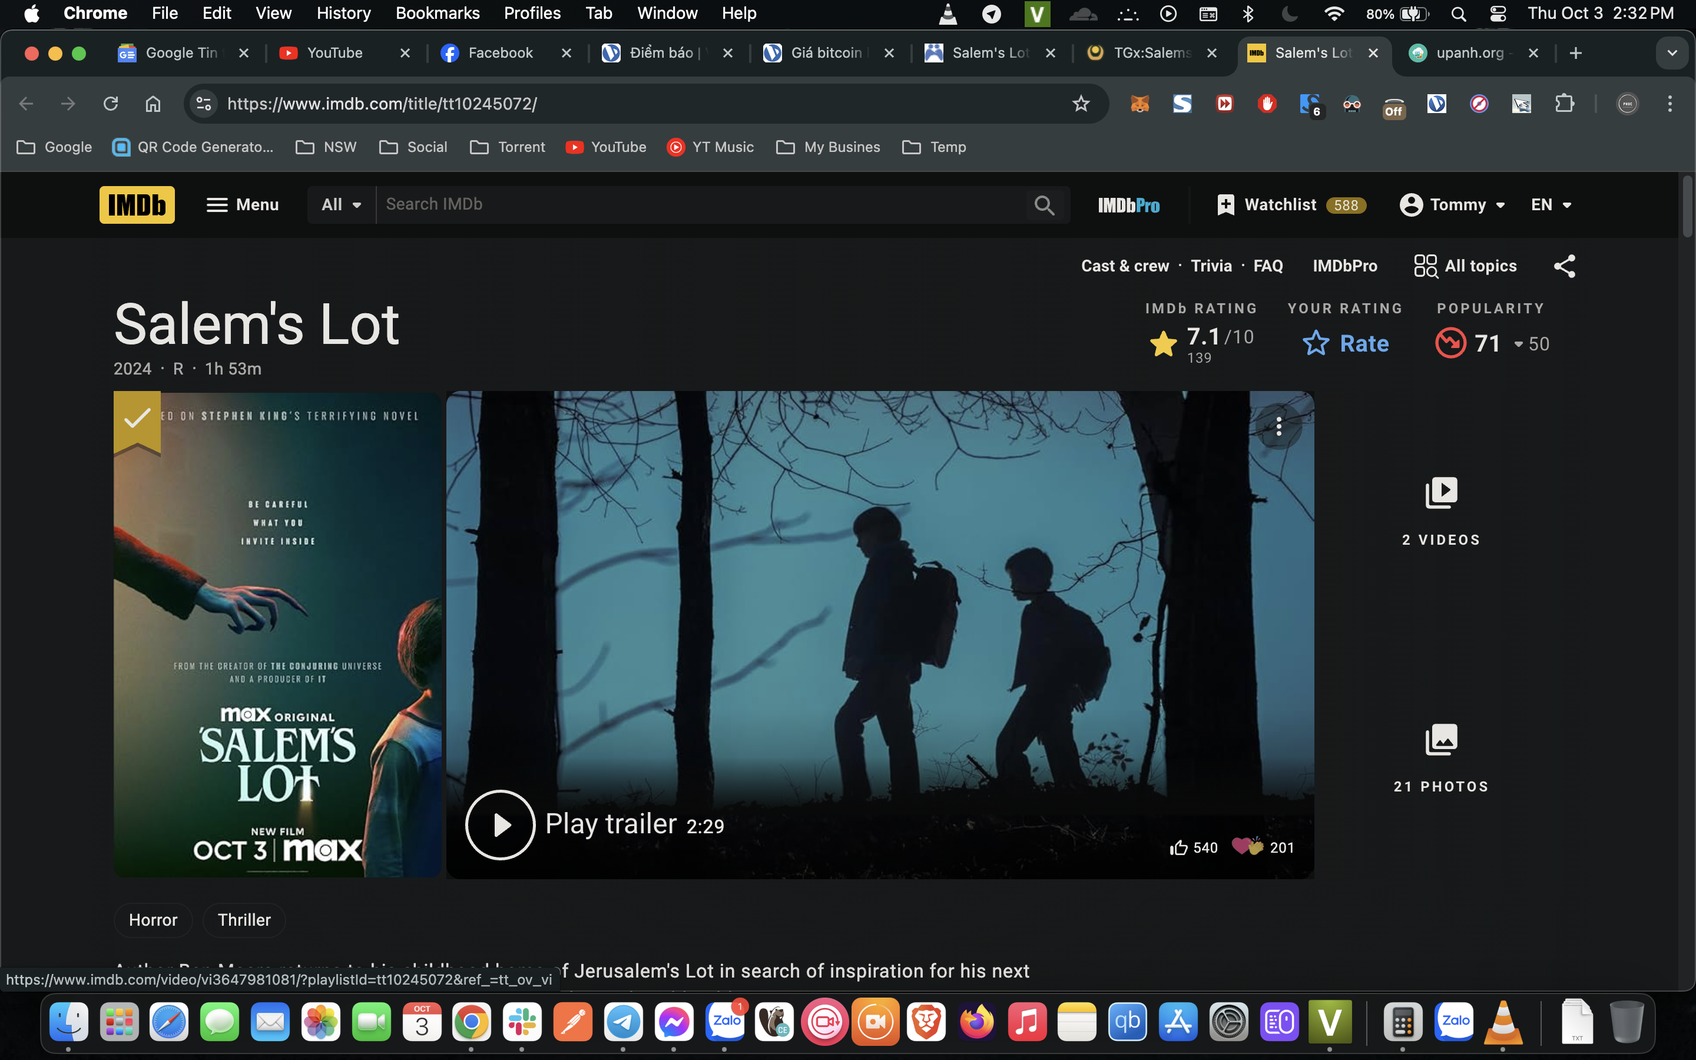Open Cast & crew link
This screenshot has height=1060, width=1696.
pyautogui.click(x=1125, y=266)
